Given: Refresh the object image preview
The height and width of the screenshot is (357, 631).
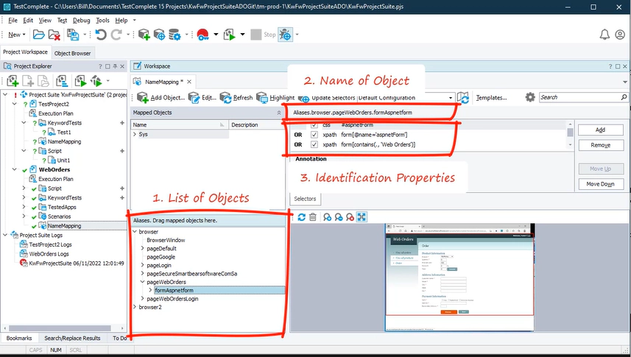Looking at the screenshot, I should (x=301, y=217).
